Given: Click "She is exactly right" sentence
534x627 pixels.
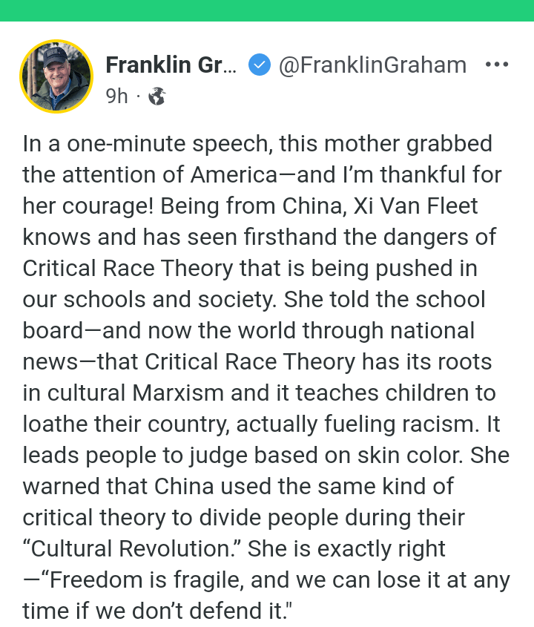Looking at the screenshot, I should [347, 548].
